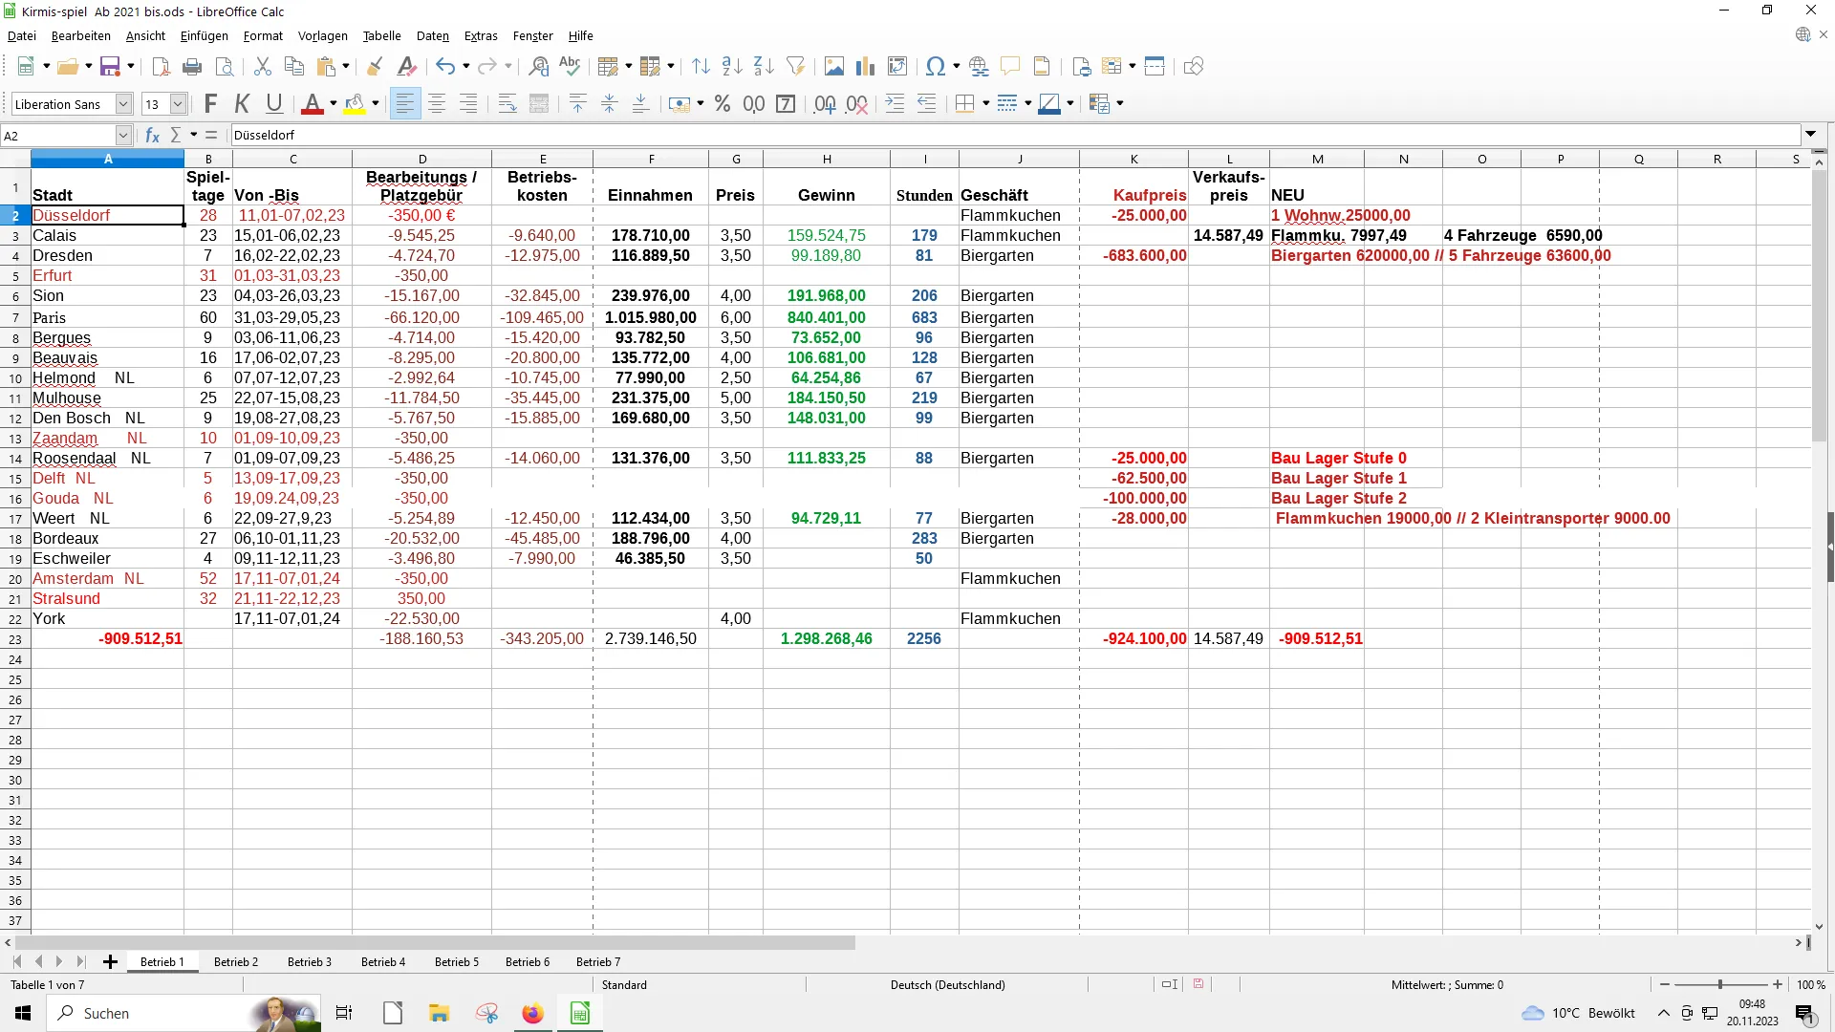
Task: Toggle underline formatting with the U button
Action: click(274, 104)
